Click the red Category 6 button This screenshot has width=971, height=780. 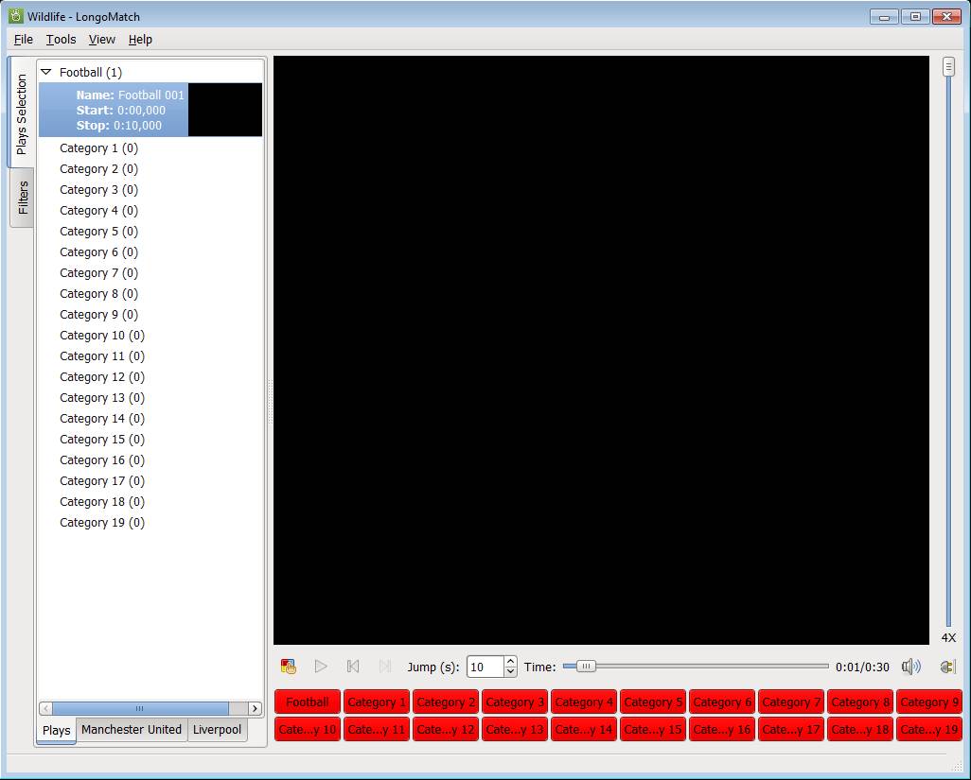click(x=722, y=702)
